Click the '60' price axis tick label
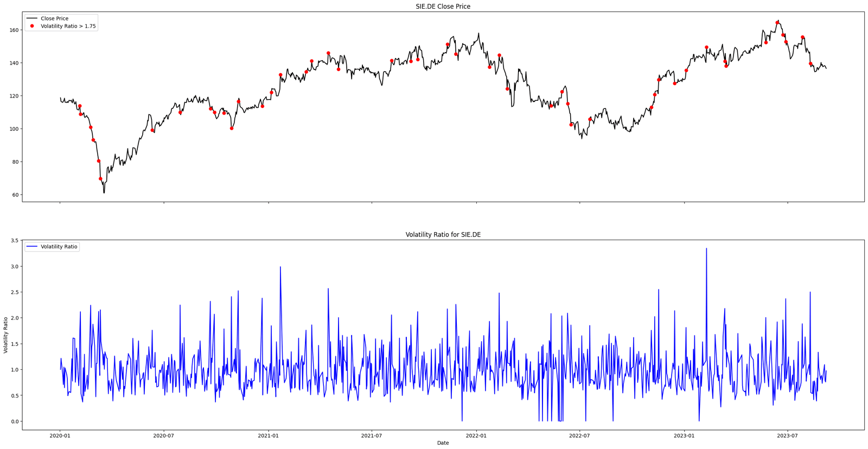Image resolution: width=868 pixels, height=449 pixels. [x=16, y=195]
